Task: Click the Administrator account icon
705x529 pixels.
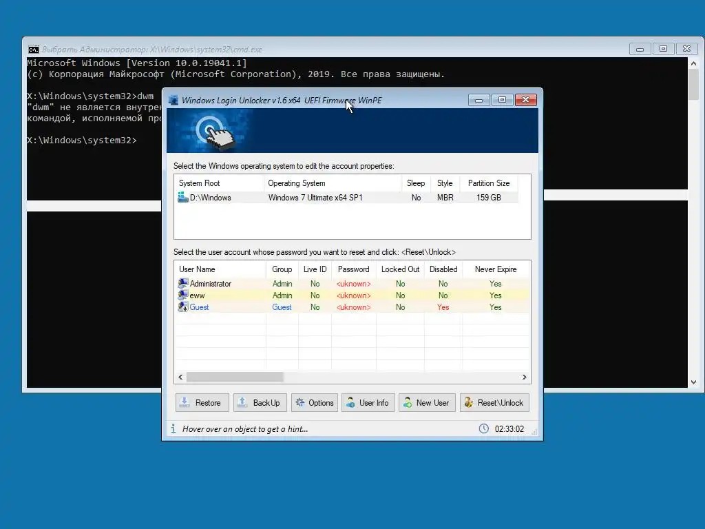Action: (x=183, y=283)
